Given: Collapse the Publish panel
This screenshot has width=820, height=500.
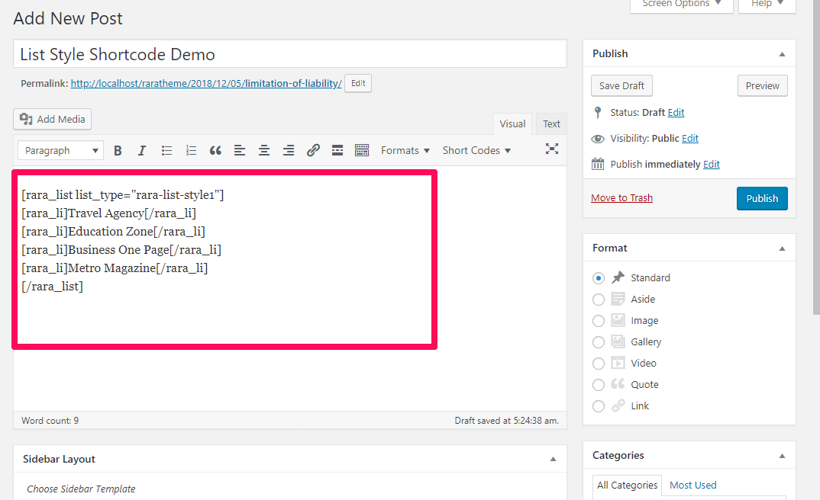Looking at the screenshot, I should 782,54.
